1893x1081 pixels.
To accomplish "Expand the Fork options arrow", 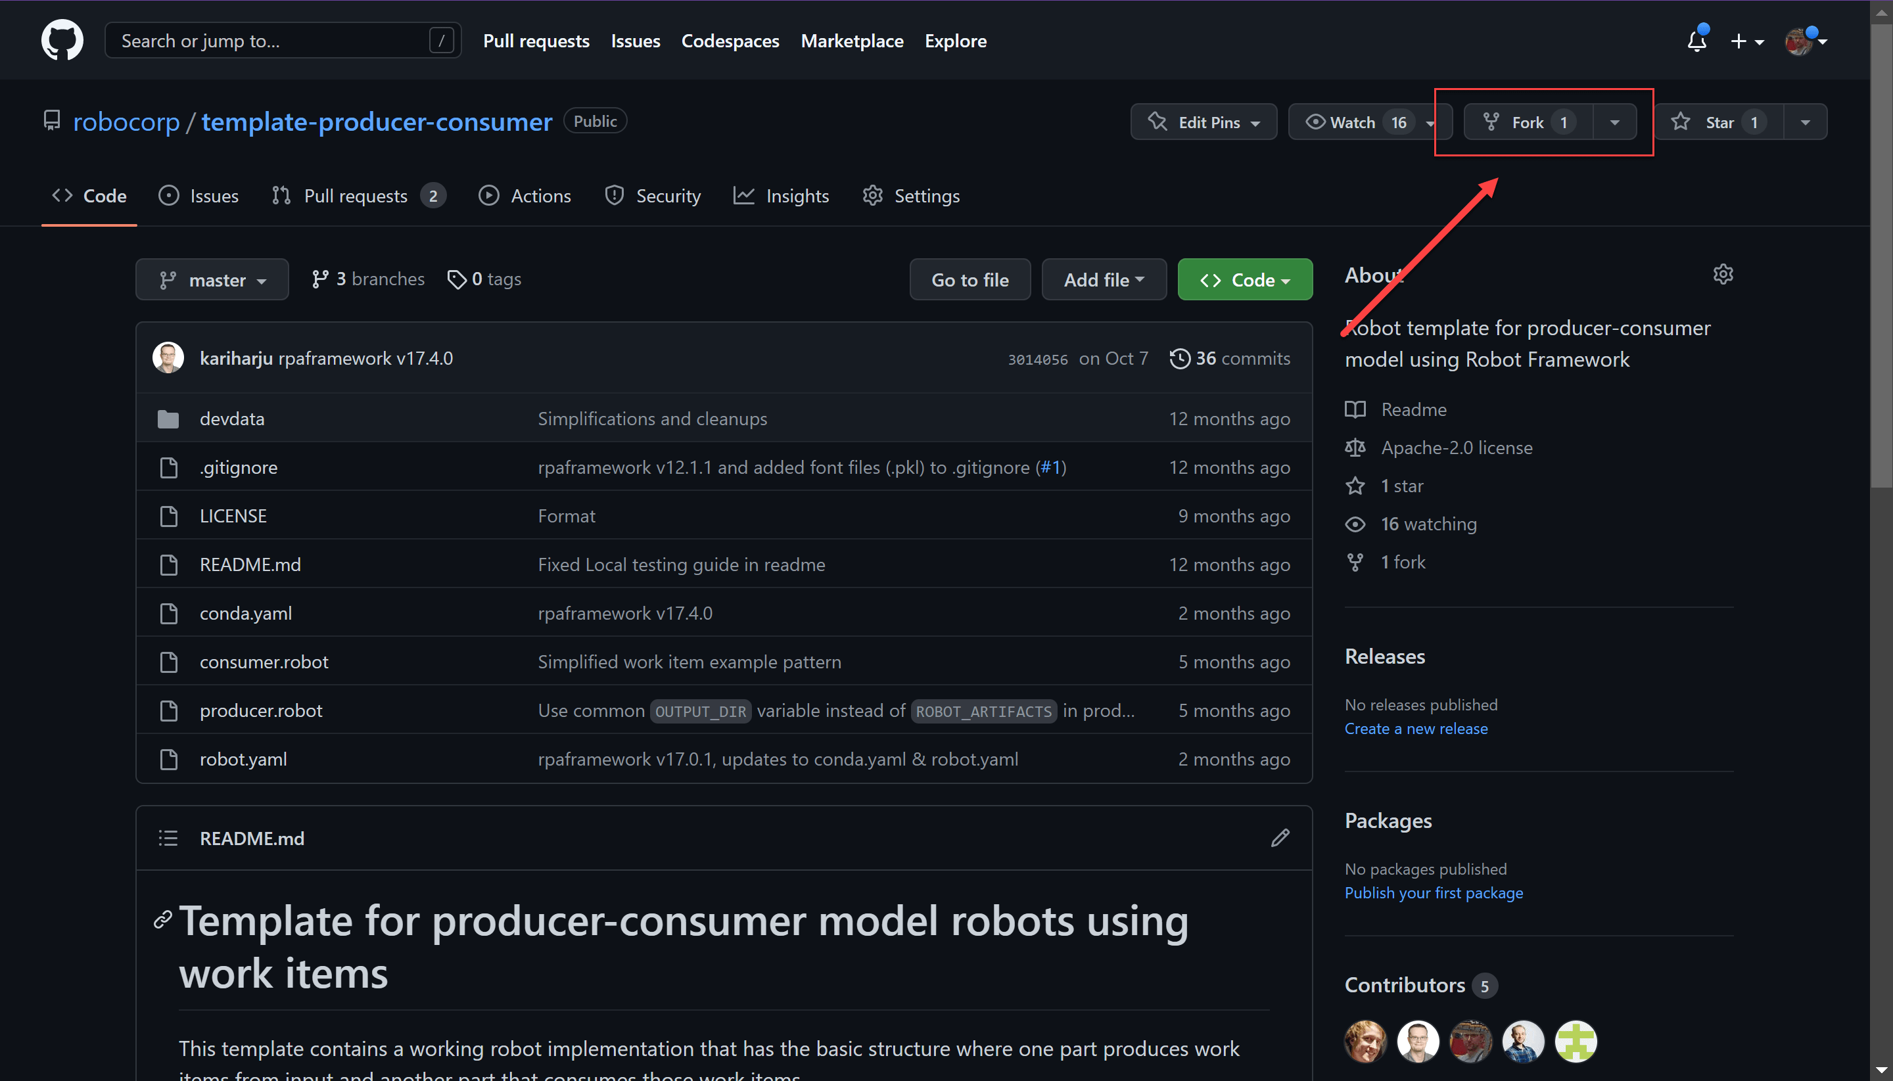I will [1614, 122].
